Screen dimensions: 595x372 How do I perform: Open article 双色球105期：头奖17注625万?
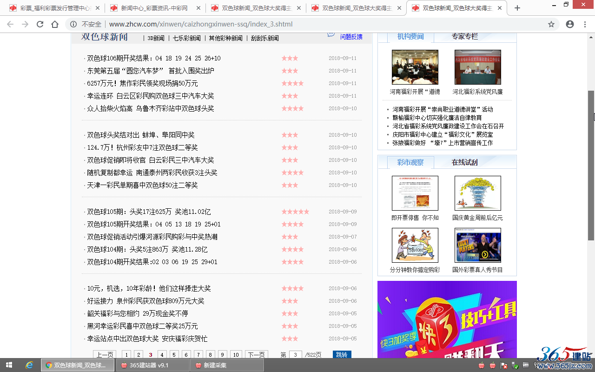click(149, 212)
